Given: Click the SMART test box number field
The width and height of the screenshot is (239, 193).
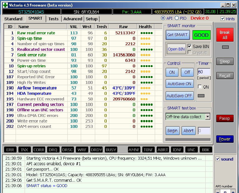Looking at the screenshot, I should coord(204,131).
